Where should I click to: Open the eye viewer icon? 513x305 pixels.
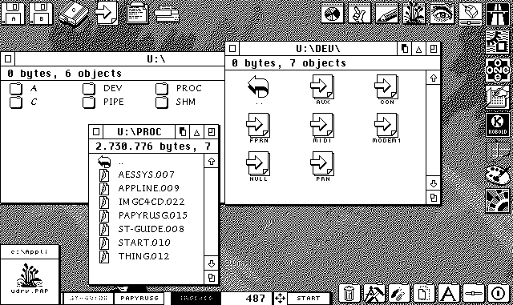[x=442, y=14]
